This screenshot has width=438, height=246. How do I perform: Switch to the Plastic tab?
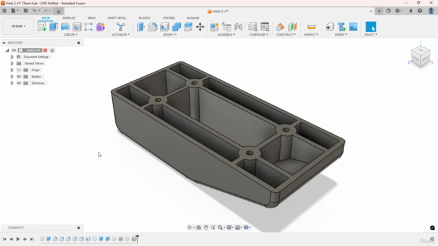144,18
